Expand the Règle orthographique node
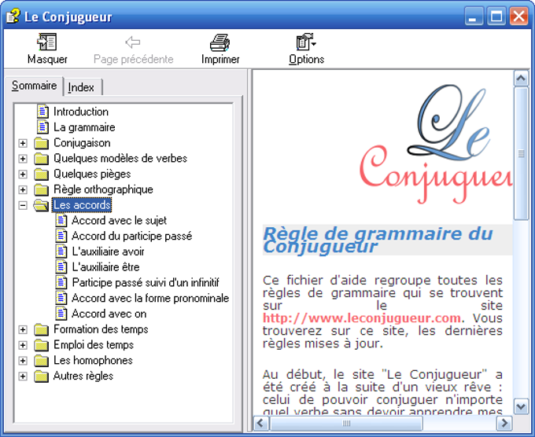Image resolution: width=535 pixels, height=437 pixels. pyautogui.click(x=23, y=190)
